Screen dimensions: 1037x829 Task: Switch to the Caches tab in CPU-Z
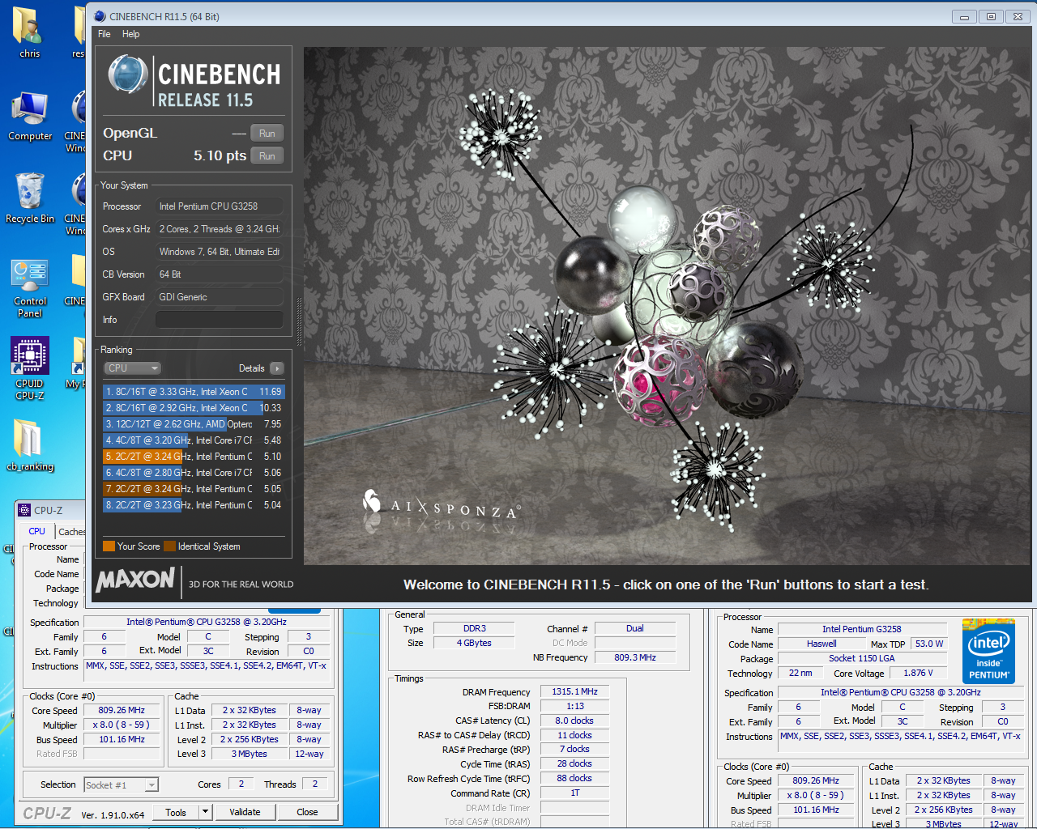(x=71, y=532)
